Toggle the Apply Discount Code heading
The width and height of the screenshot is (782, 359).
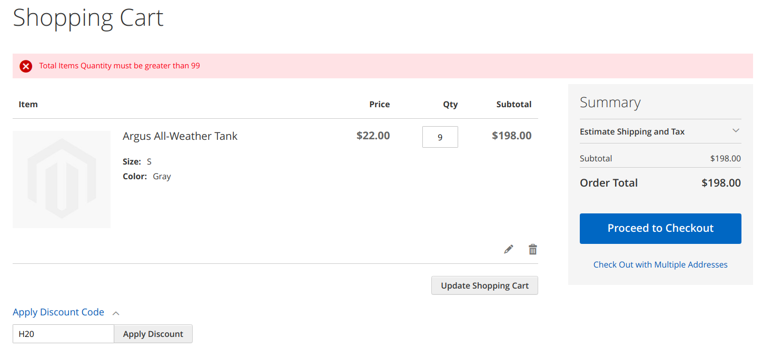click(58, 312)
